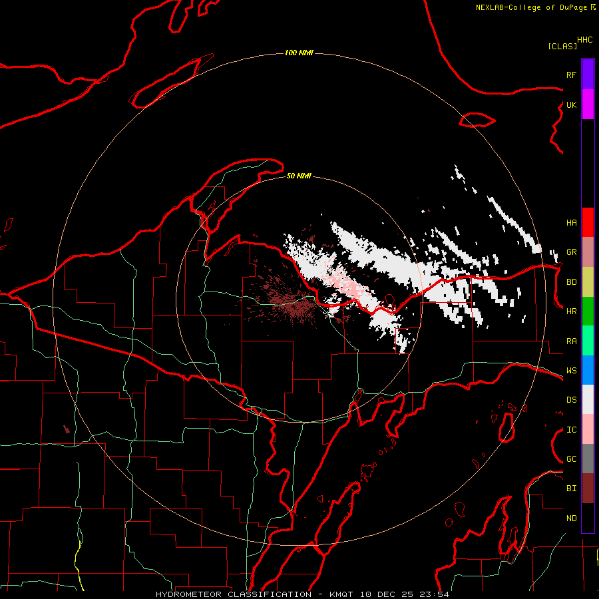Click the WS legend label
This screenshot has width=599, height=599.
pos(571,371)
